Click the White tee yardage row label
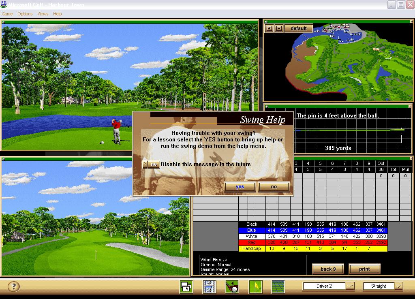 tap(251, 236)
